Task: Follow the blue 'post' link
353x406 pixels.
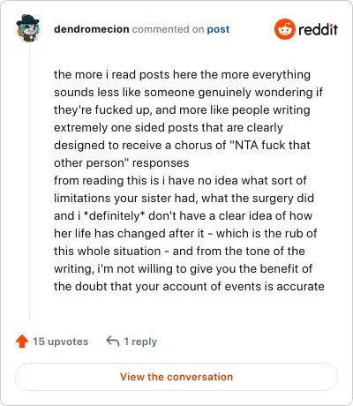Action: pos(218,29)
